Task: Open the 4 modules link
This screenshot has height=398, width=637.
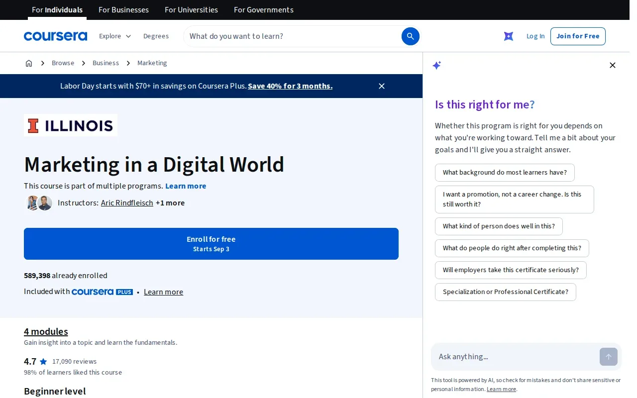Action: pos(46,332)
